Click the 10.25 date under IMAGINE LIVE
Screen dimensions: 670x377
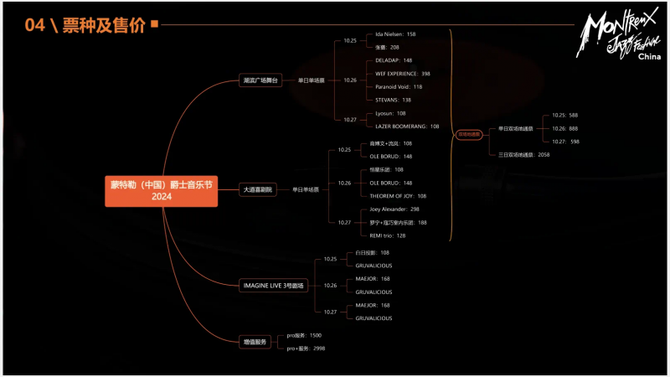point(330,259)
